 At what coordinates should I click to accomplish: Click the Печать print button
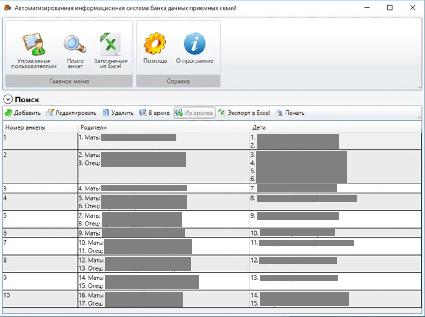290,113
